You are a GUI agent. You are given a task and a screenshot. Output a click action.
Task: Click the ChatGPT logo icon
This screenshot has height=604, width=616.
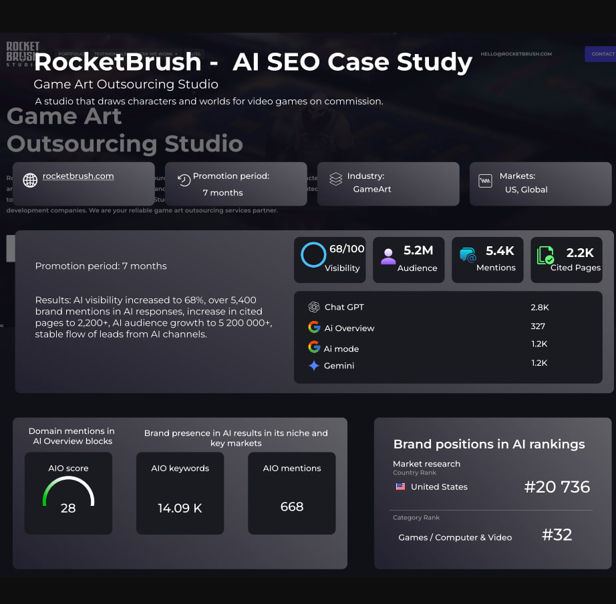click(x=314, y=307)
